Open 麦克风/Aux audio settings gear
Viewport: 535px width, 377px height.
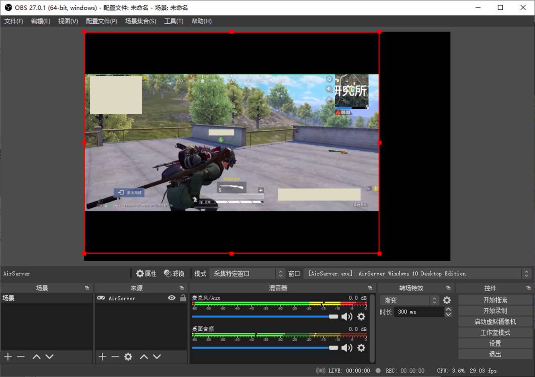(x=361, y=317)
